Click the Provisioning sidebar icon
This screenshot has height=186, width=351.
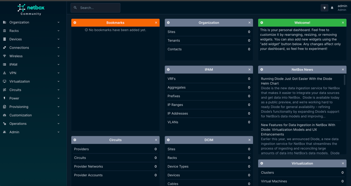[x=4, y=107]
